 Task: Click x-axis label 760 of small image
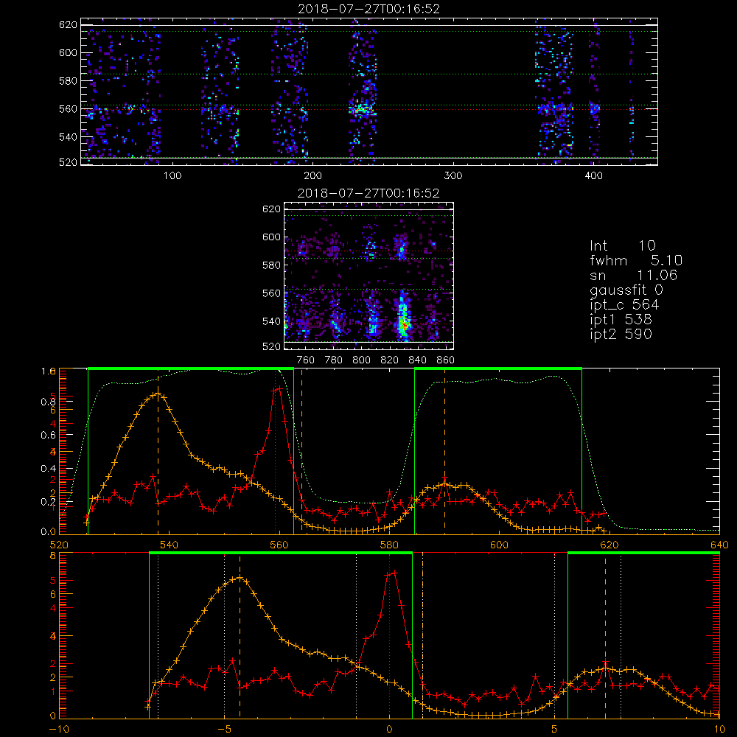(306, 360)
